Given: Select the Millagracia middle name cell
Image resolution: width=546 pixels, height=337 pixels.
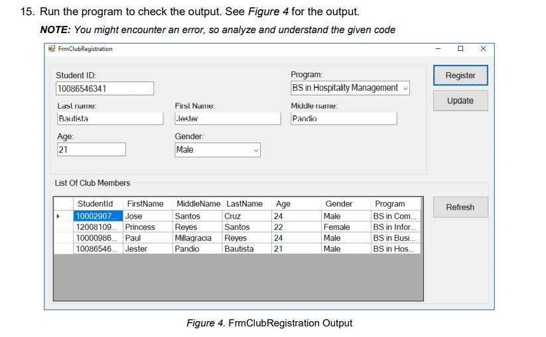Looking at the screenshot, I should [x=197, y=238].
